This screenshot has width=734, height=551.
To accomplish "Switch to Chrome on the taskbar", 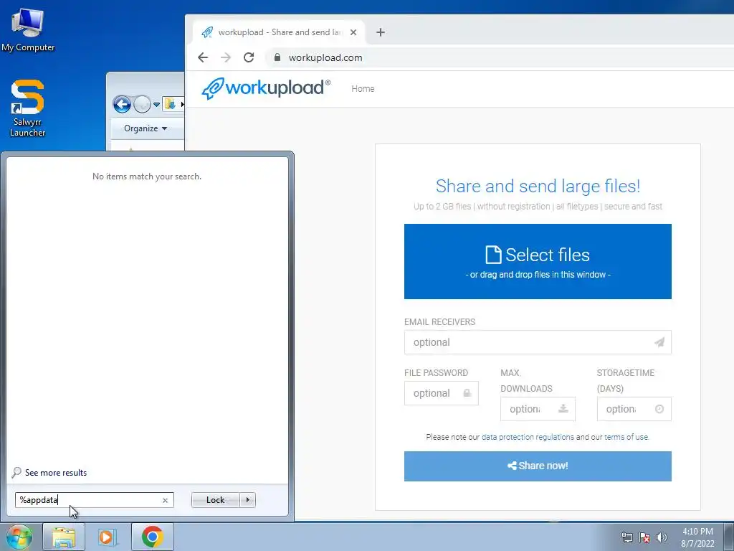I will [152, 537].
